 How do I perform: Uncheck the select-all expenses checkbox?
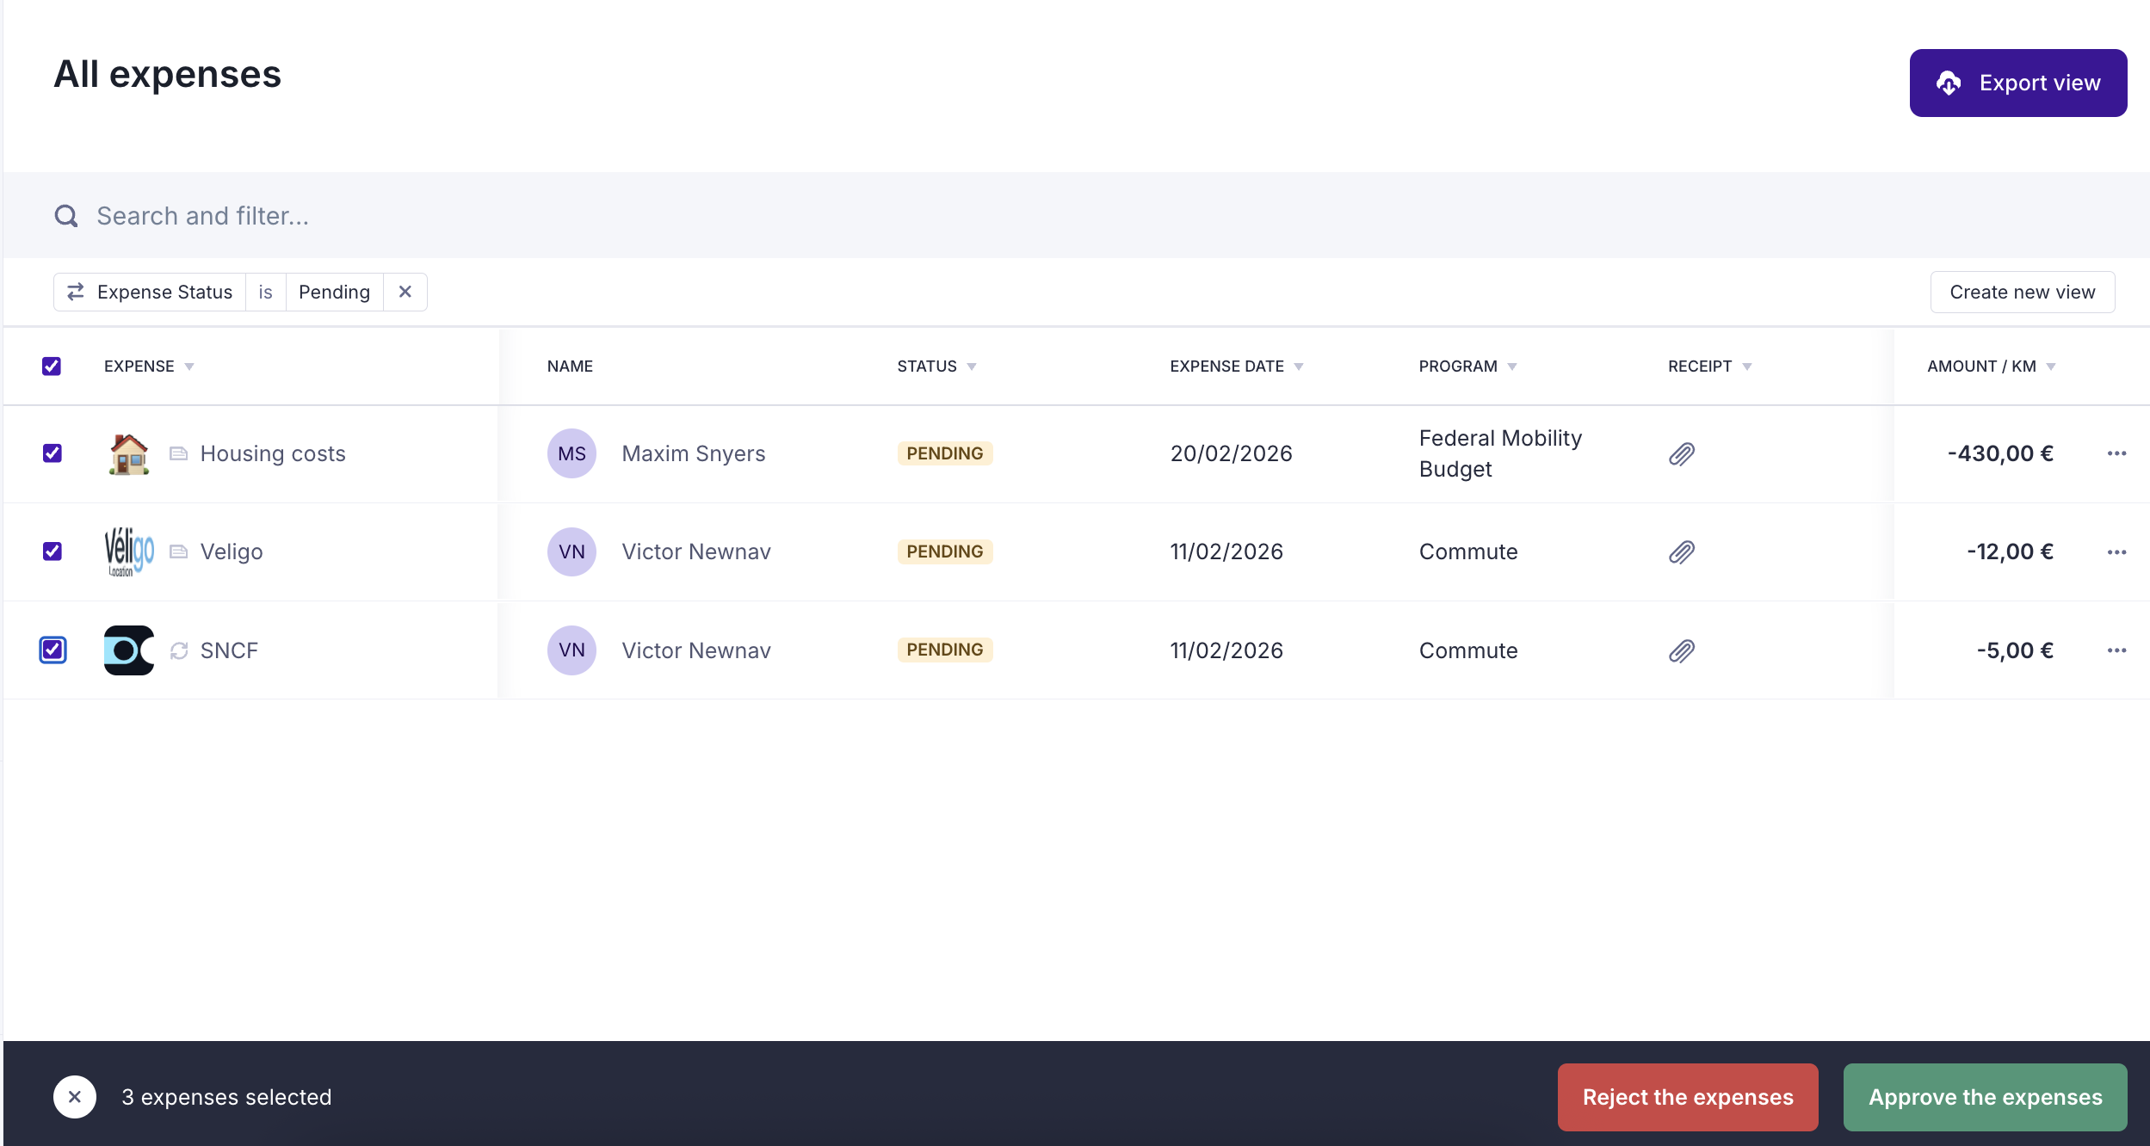coord(52,367)
